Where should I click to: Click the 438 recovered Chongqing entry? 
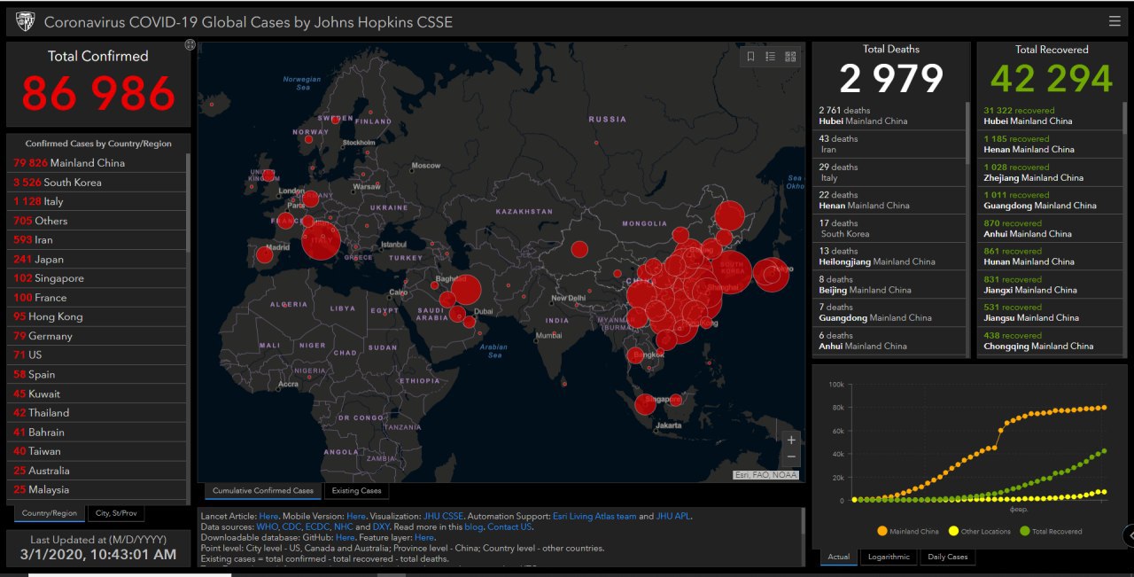1050,341
